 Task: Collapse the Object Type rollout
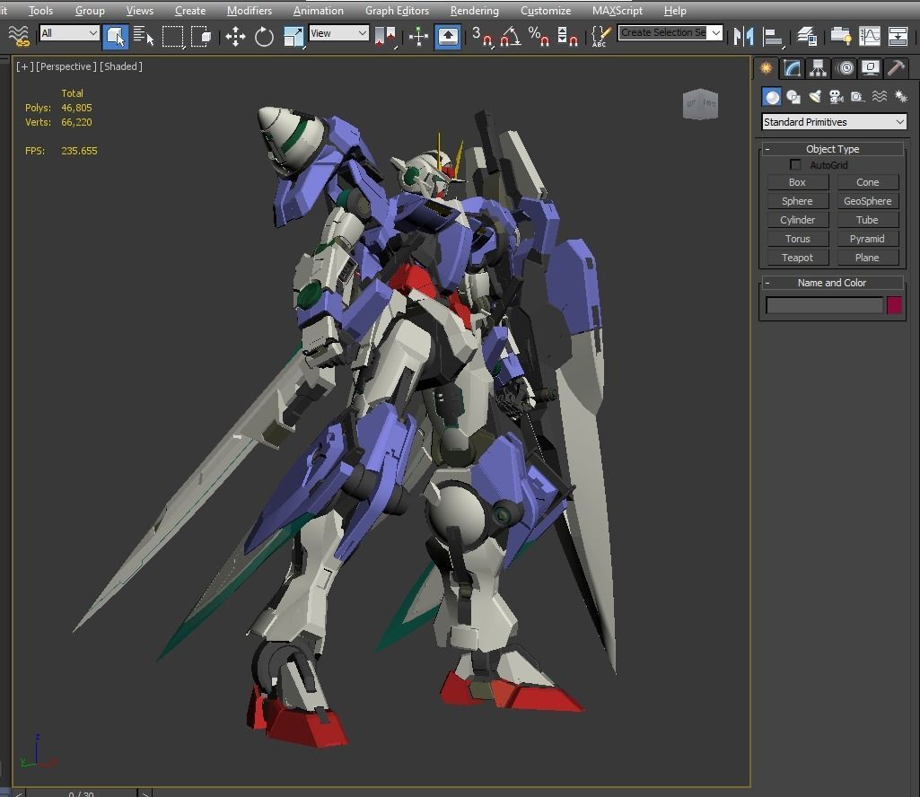832,149
